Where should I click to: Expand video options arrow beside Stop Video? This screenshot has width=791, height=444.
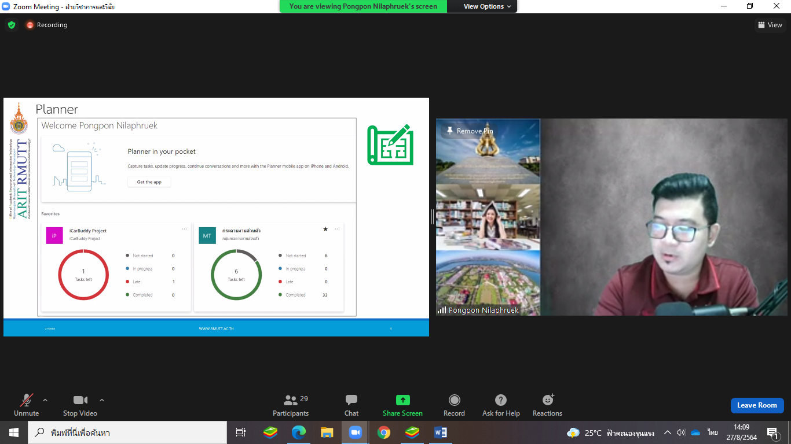tap(102, 400)
